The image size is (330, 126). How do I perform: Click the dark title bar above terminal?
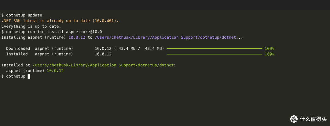coord(165,5)
